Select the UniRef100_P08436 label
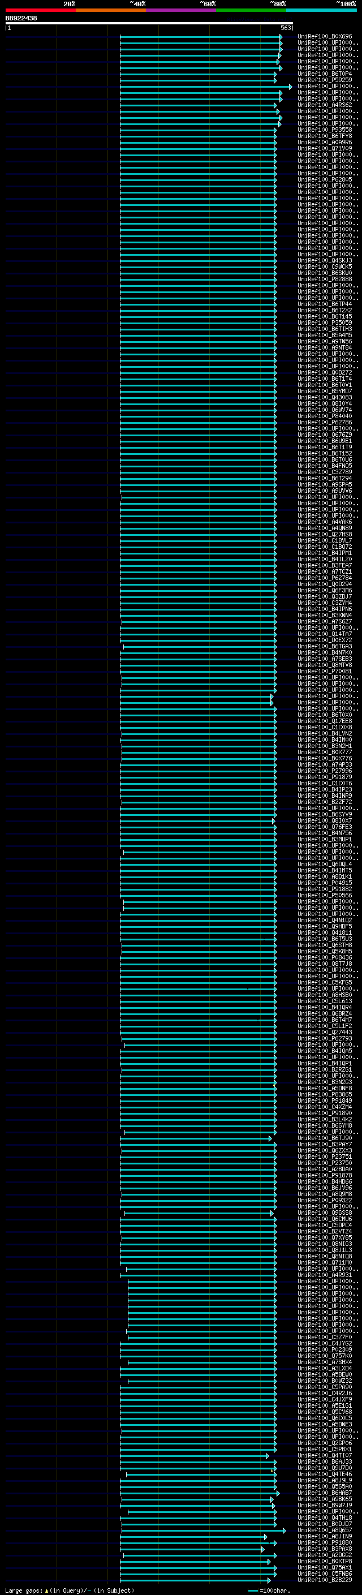This screenshot has height=1595, width=362. coord(324,958)
